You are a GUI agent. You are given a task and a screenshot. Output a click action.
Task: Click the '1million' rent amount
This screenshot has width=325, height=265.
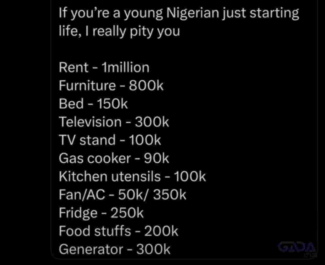(126, 68)
